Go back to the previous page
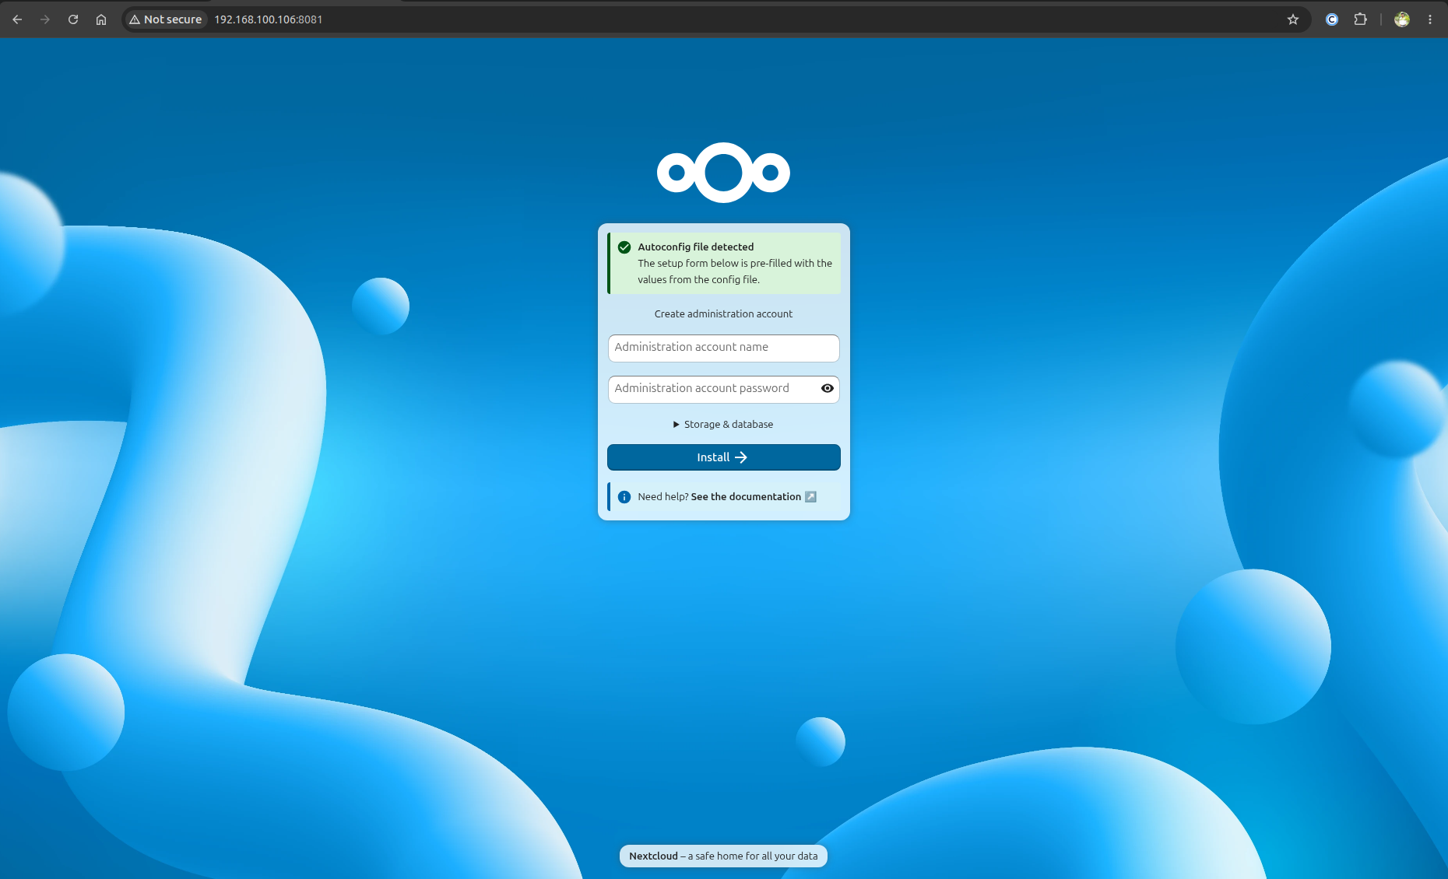Screen dimensions: 1448x879 (x=17, y=19)
